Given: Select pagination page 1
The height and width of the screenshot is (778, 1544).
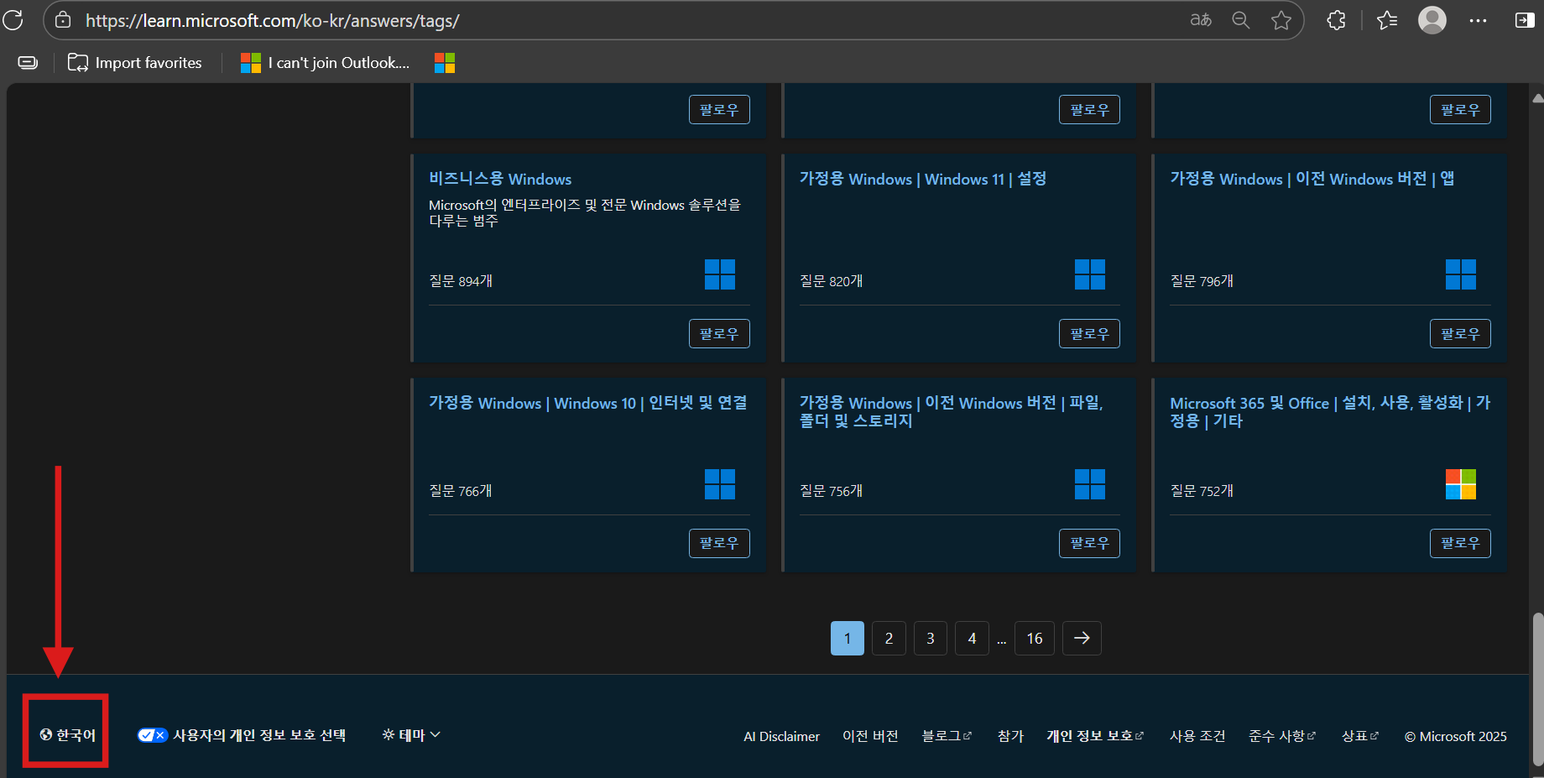Looking at the screenshot, I should click(848, 638).
